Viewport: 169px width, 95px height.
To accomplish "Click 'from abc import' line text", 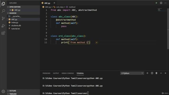I will pos(74,10).
